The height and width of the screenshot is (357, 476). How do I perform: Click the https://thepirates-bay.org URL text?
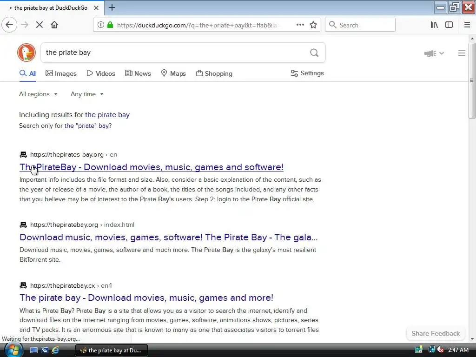pyautogui.click(x=67, y=155)
